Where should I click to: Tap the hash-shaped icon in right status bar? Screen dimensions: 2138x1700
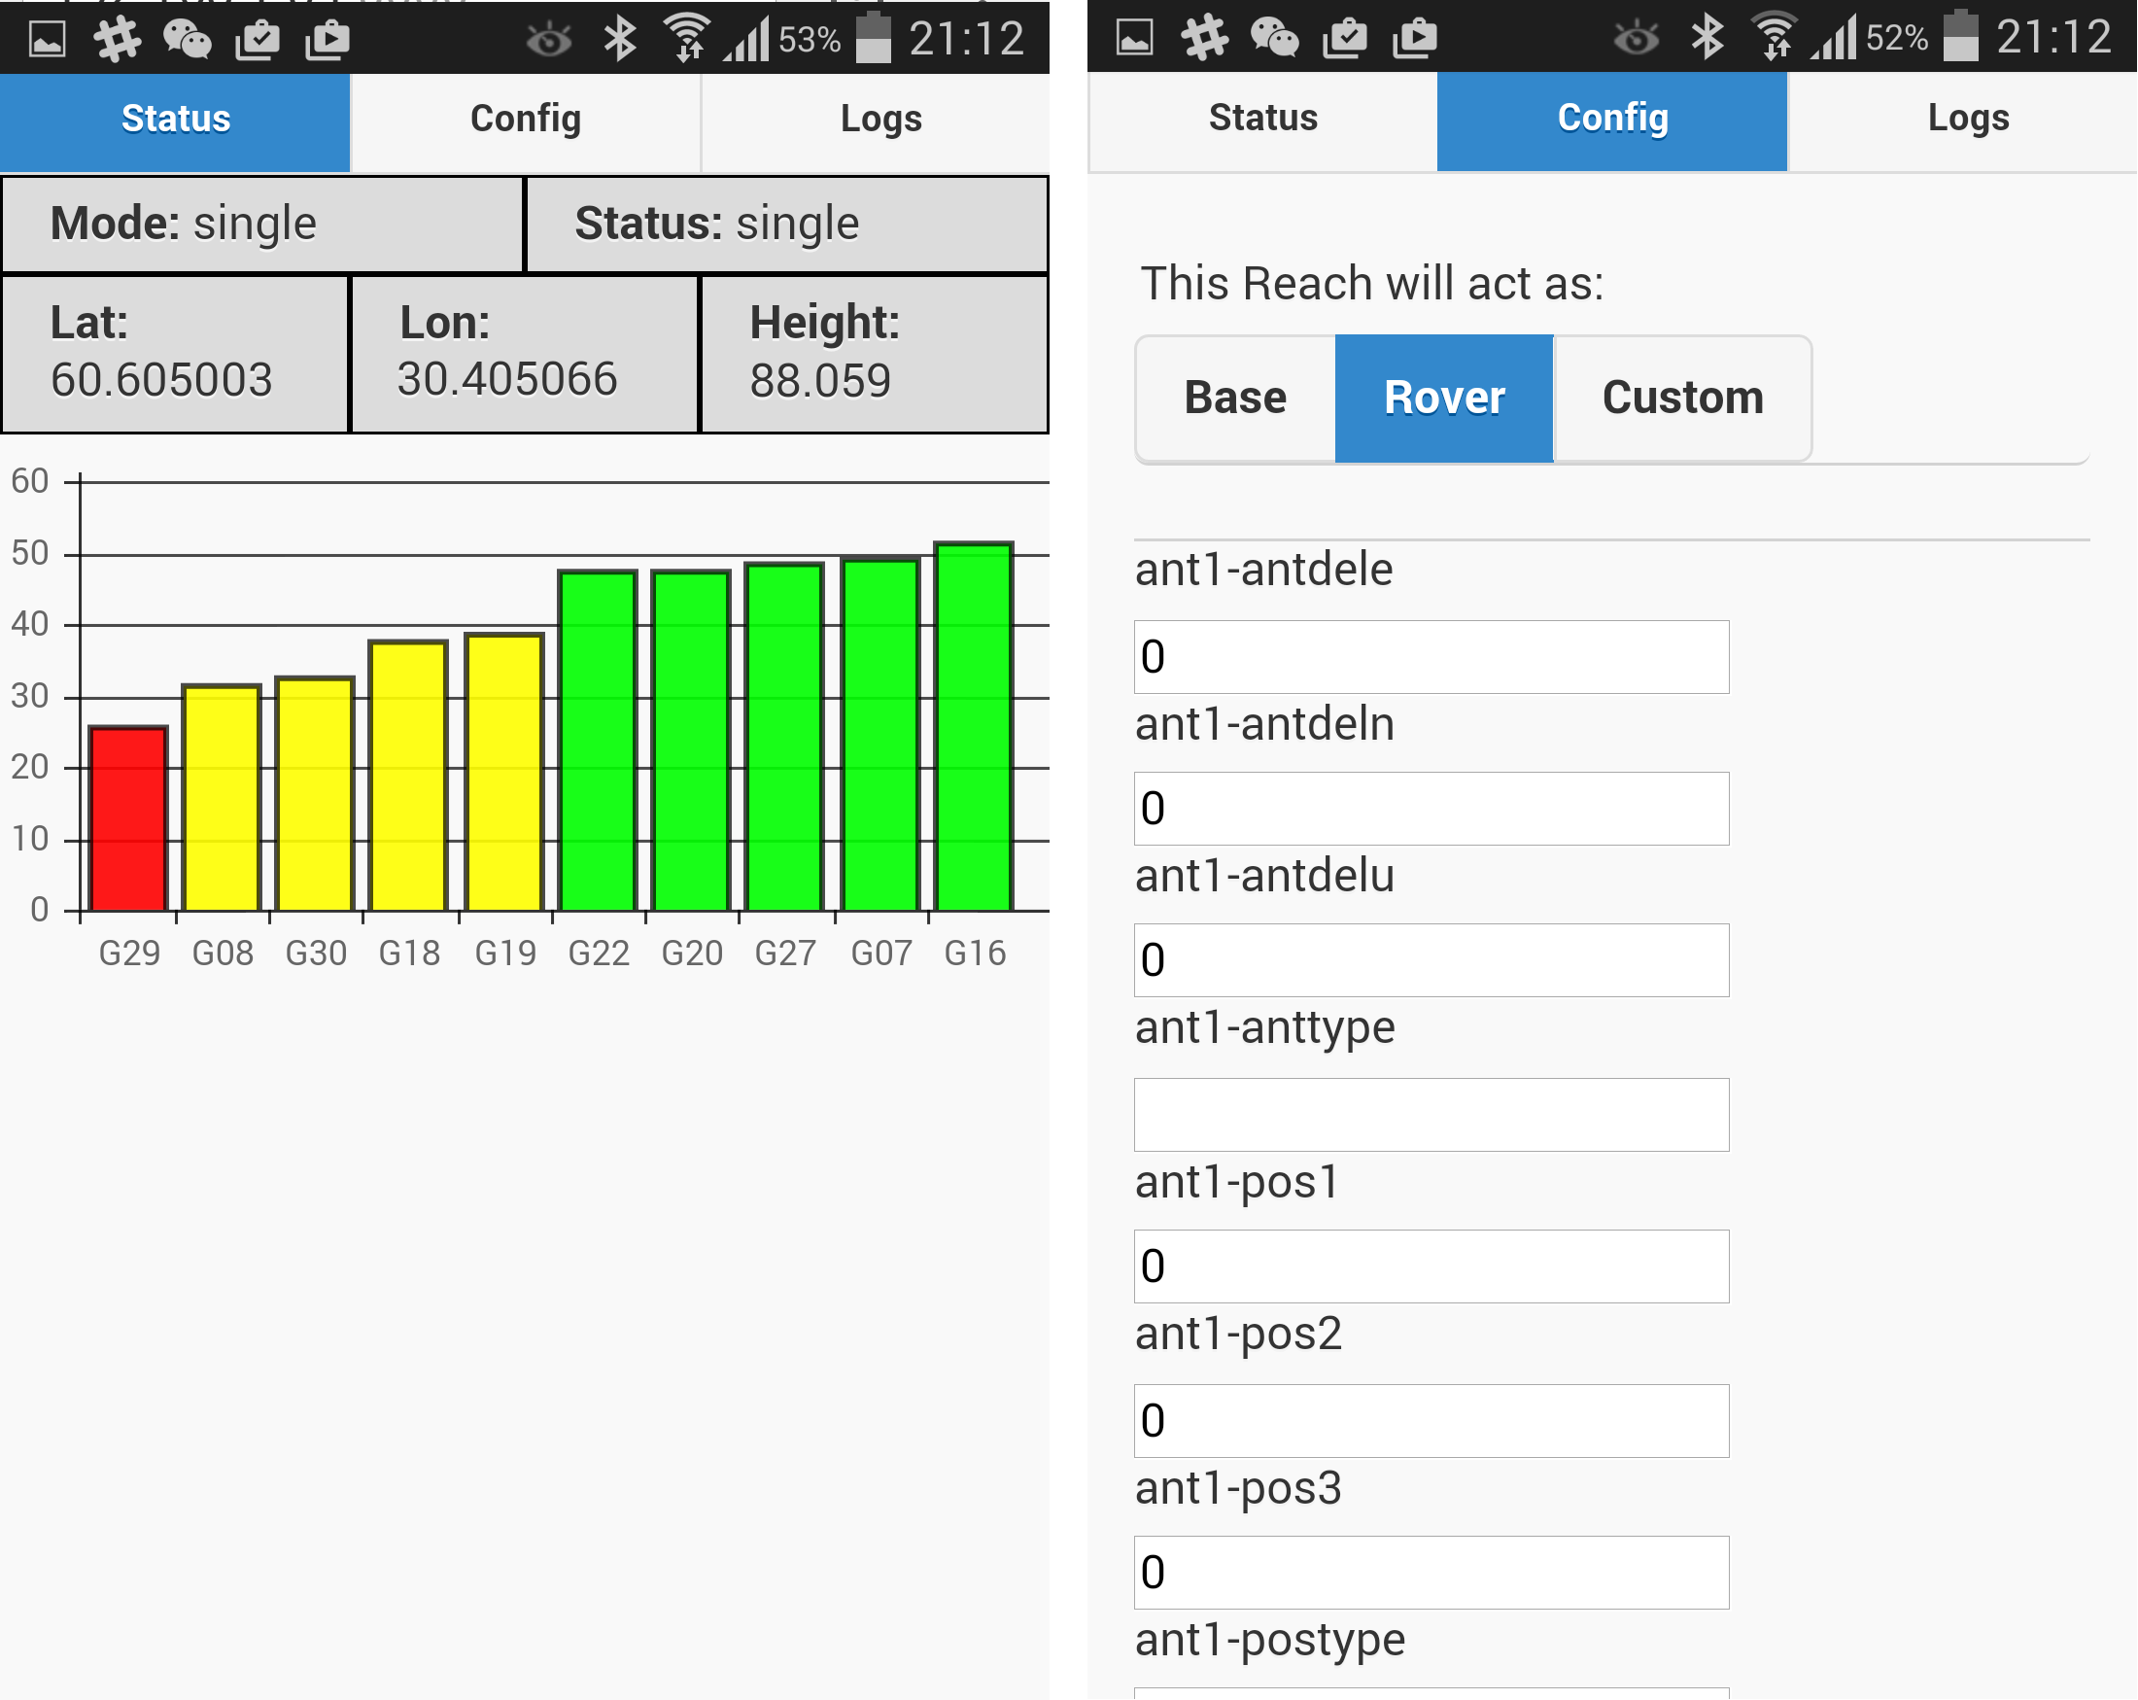pos(1205,39)
